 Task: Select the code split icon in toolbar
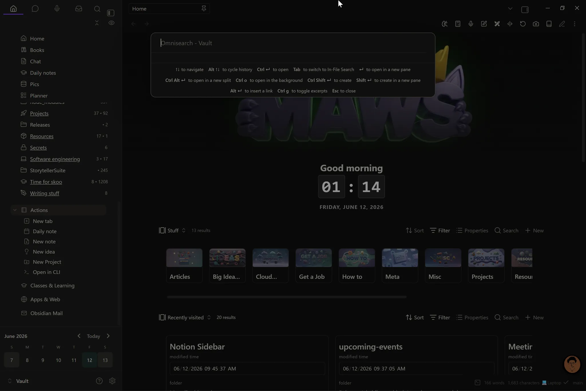510,24
